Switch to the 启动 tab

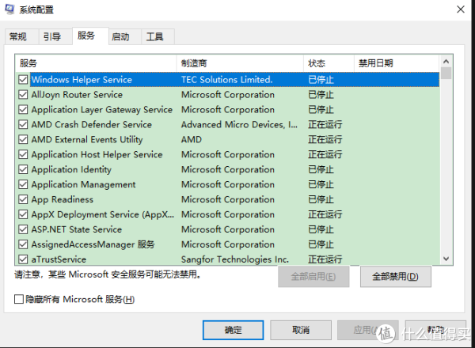tap(120, 36)
